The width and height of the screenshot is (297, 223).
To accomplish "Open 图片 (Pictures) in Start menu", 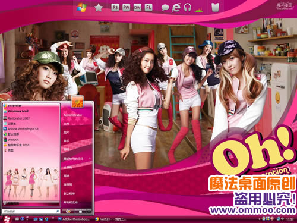I will (x=67, y=133).
